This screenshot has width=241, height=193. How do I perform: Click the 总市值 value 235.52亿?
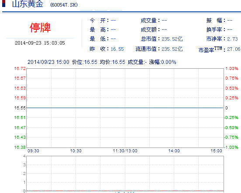click(172, 39)
